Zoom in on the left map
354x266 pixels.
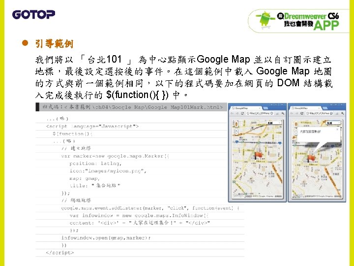click(236, 131)
